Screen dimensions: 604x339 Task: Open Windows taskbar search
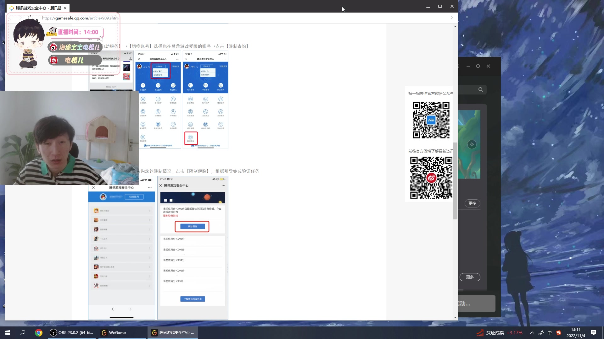coord(23,333)
